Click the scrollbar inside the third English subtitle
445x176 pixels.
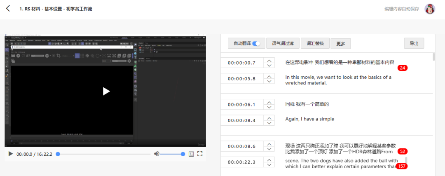coord(406,161)
